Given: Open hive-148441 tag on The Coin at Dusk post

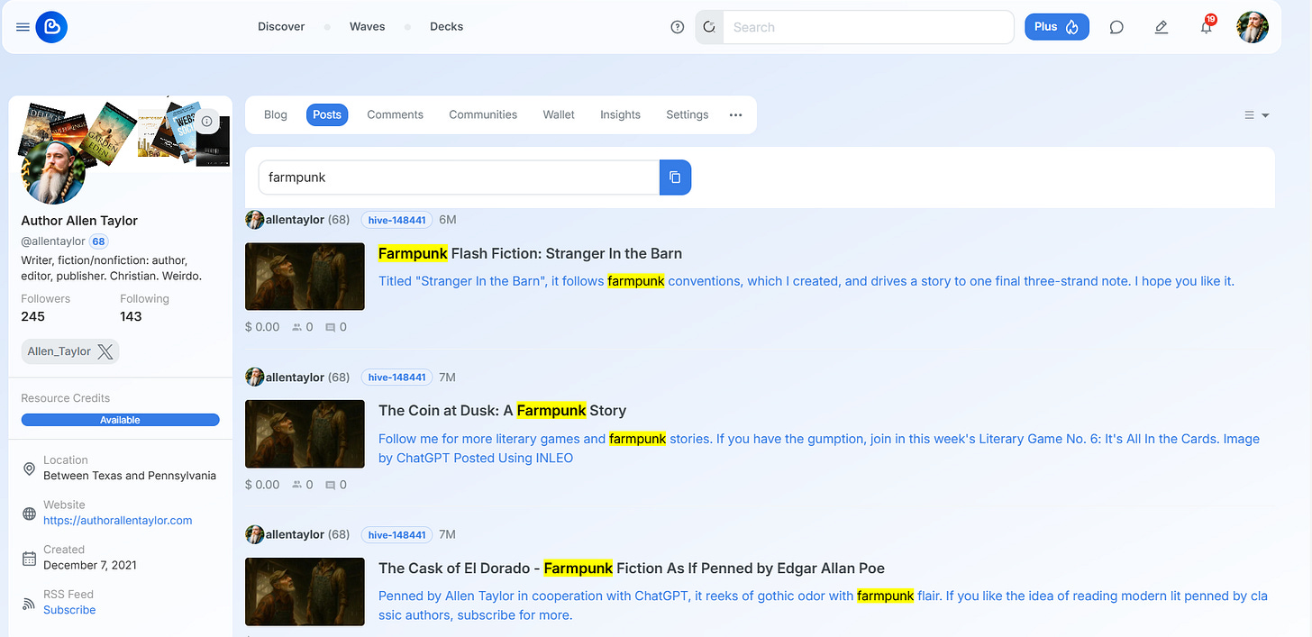Looking at the screenshot, I should pos(396,378).
